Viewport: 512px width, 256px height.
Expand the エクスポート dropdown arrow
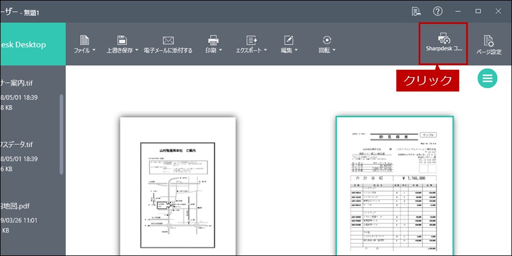tap(265, 50)
